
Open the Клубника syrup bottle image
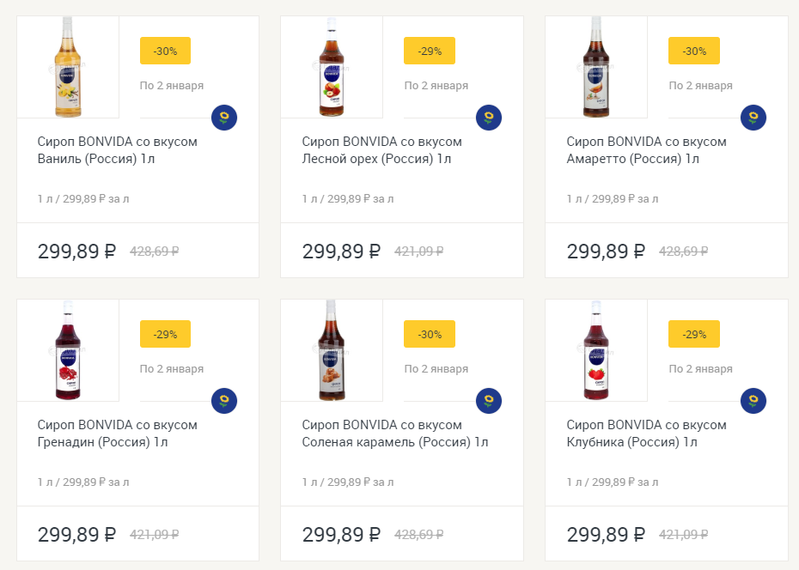point(597,350)
